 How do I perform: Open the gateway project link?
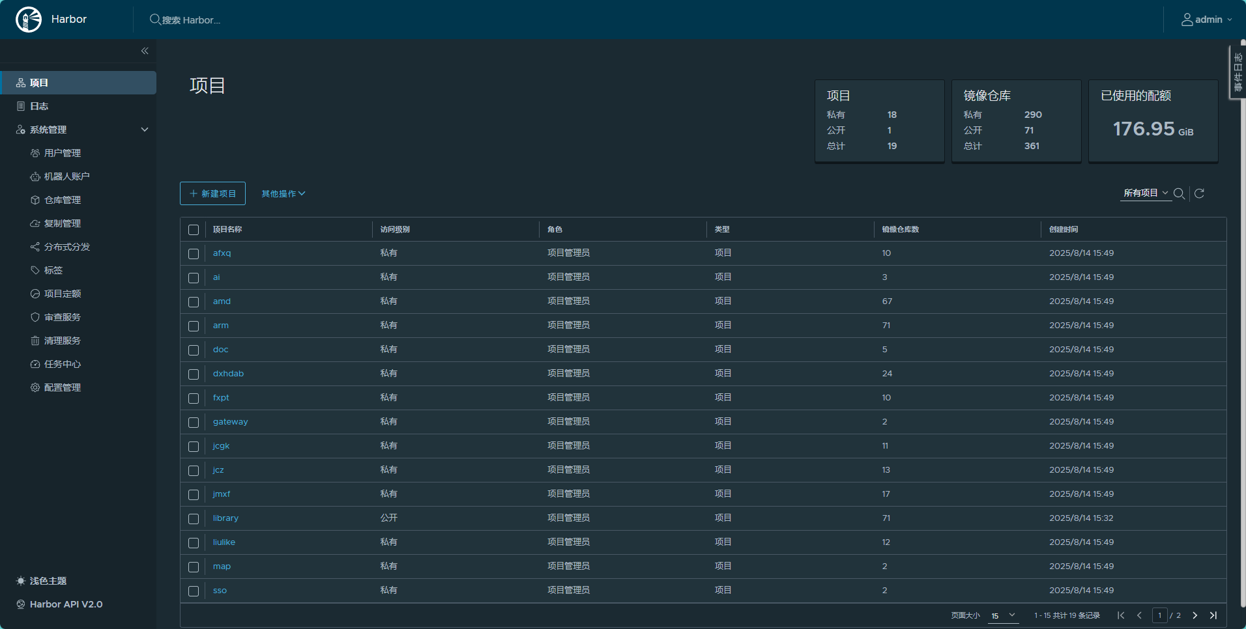coord(230,422)
